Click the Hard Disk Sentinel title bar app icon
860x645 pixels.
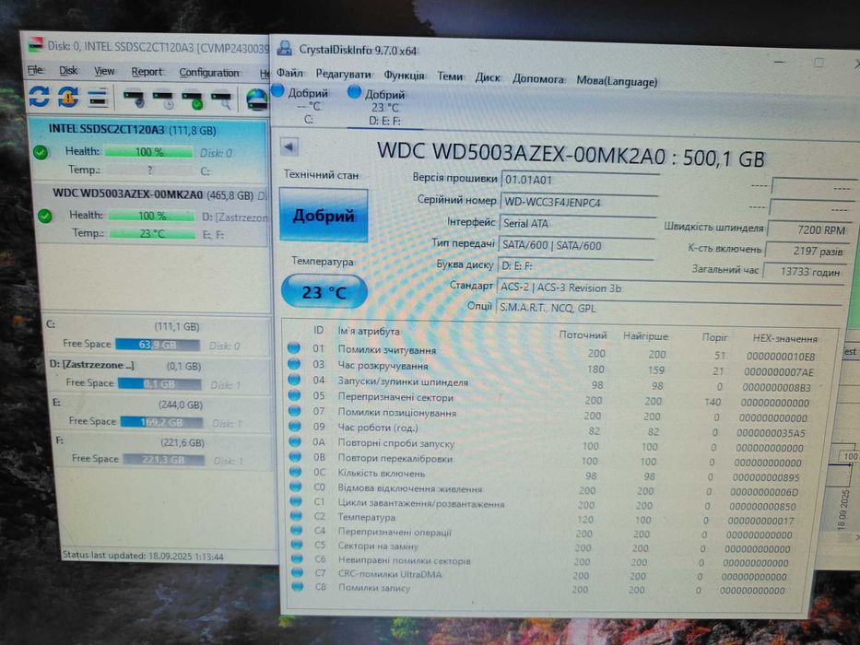35,45
